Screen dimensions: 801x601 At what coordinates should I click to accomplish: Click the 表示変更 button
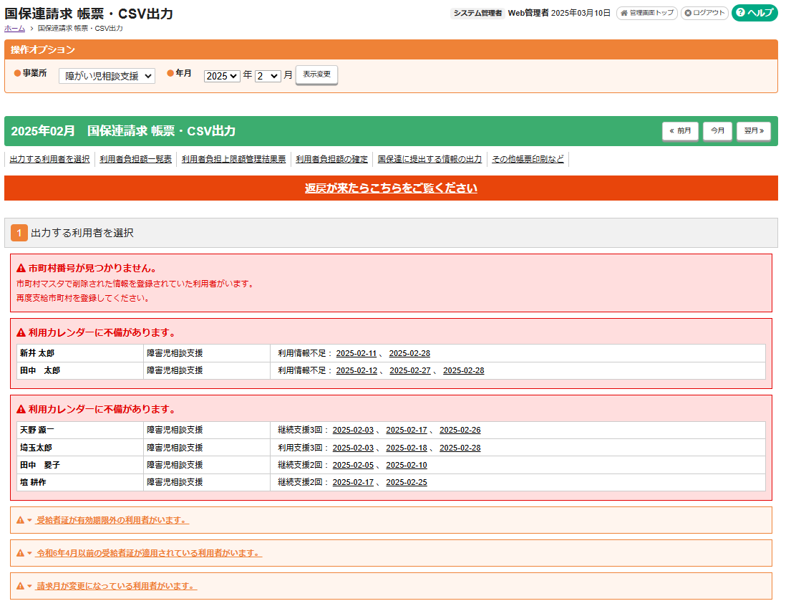(x=316, y=74)
